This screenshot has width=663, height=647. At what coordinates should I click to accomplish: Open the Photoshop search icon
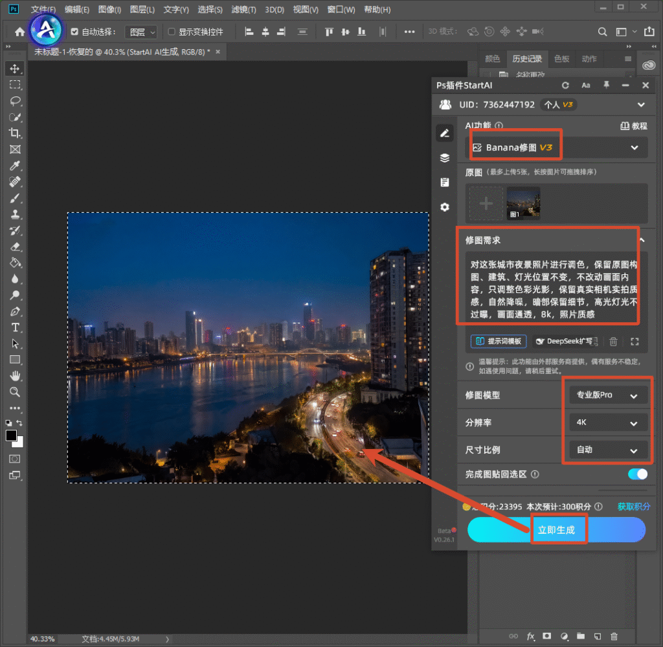coord(603,32)
